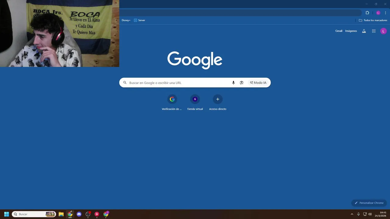Screen dimensions: 390x219
Task: Open the Todos los marcadores folder
Action: [373, 20]
